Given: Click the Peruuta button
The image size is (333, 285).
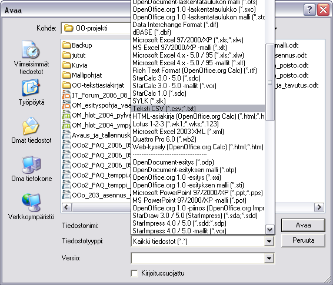Looking at the screenshot, I should [x=303, y=240].
